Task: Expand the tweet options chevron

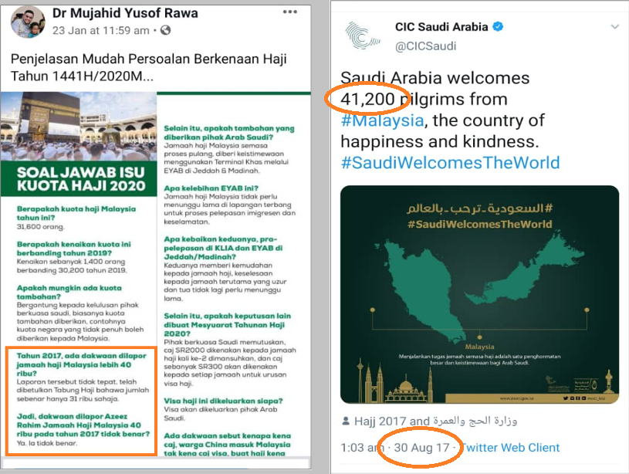Action: (614, 27)
